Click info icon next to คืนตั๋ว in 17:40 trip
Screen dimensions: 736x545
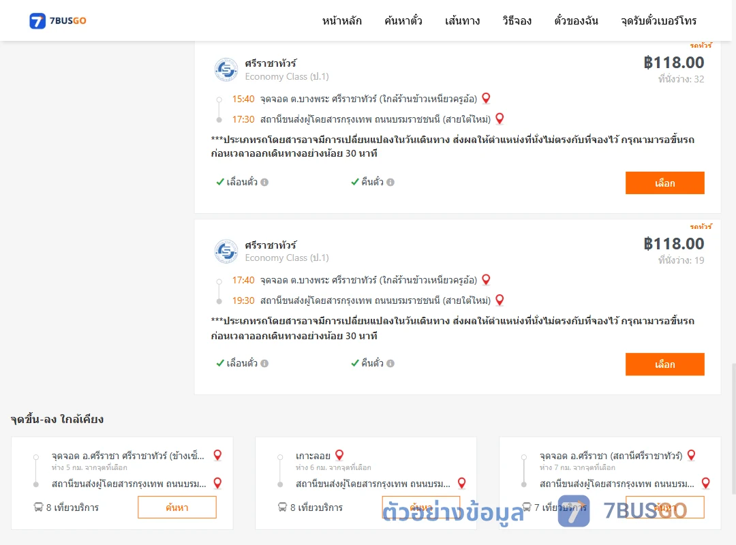390,363
